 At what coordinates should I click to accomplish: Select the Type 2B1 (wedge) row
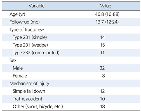71,45
